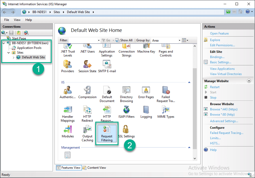
Task: Switch to the Features View tab
Action: 69,168
